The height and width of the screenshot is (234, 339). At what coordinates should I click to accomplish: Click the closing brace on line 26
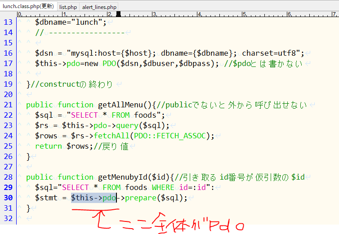28,156
